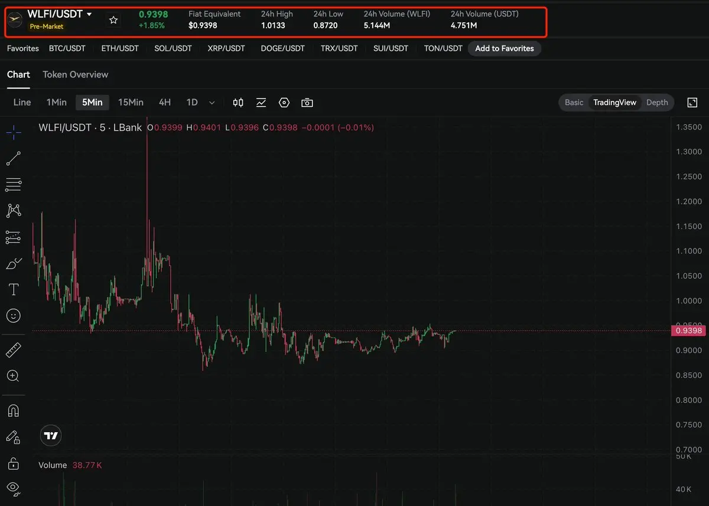Select the 1D timeframe
The height and width of the screenshot is (506, 709).
192,102
